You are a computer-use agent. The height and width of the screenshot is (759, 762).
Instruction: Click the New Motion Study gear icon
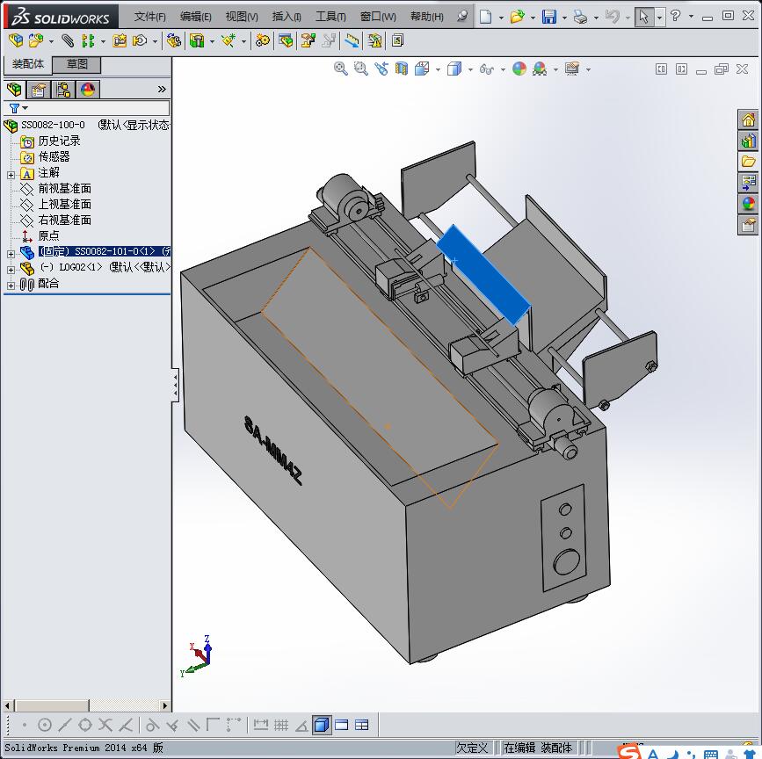(263, 40)
